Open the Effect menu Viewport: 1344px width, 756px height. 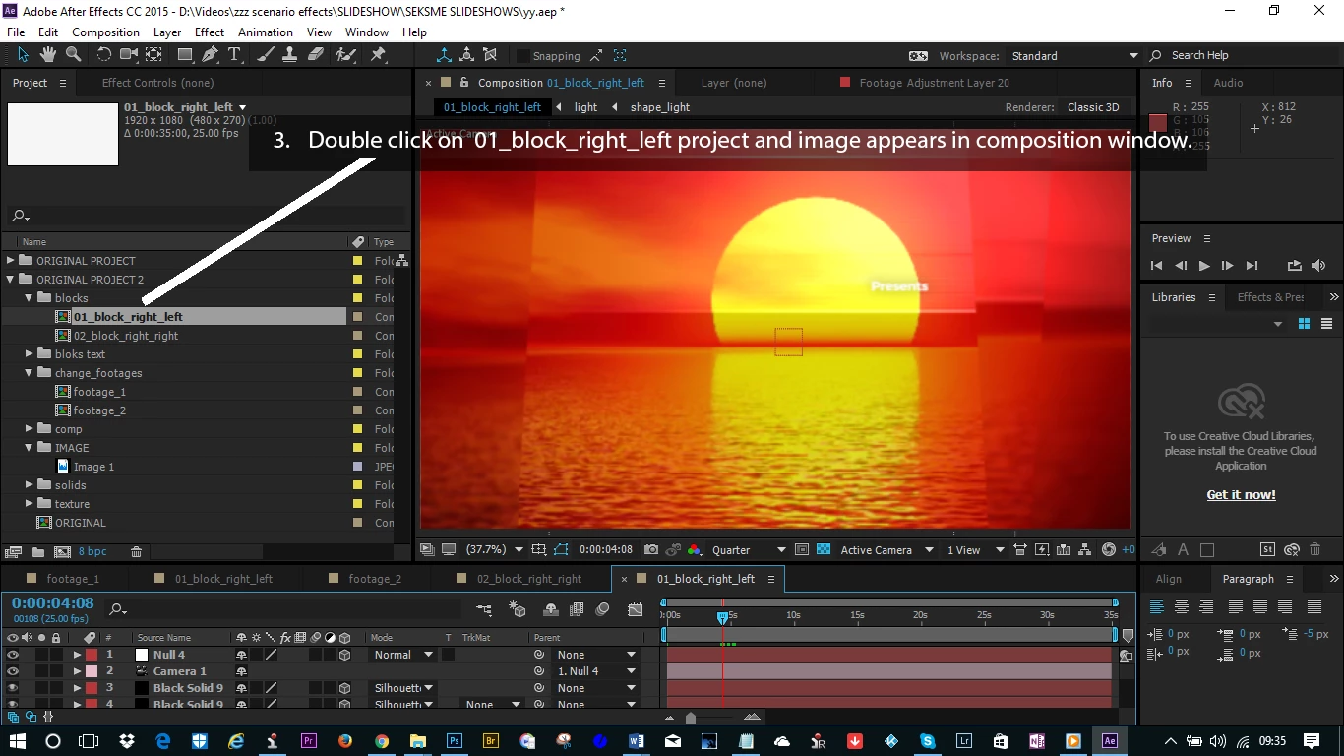210,32
